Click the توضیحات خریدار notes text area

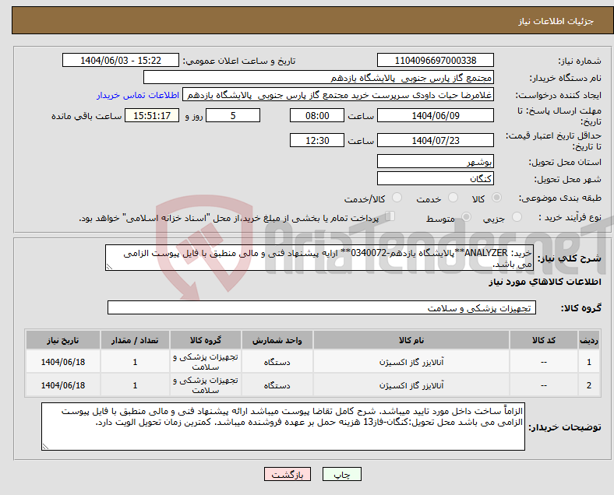click(284, 427)
